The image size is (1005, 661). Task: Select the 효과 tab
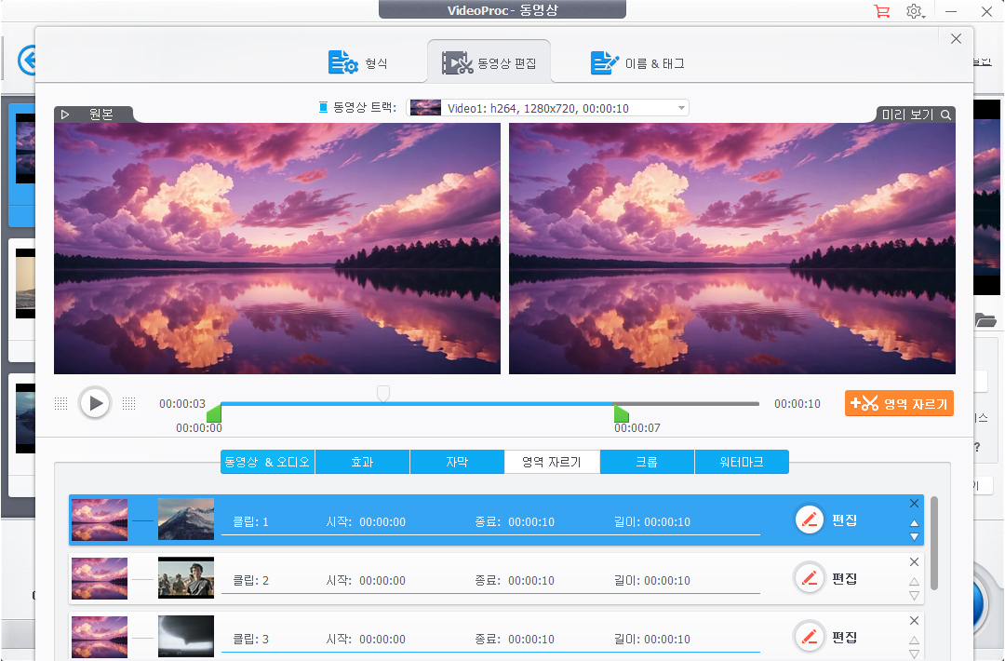(362, 462)
